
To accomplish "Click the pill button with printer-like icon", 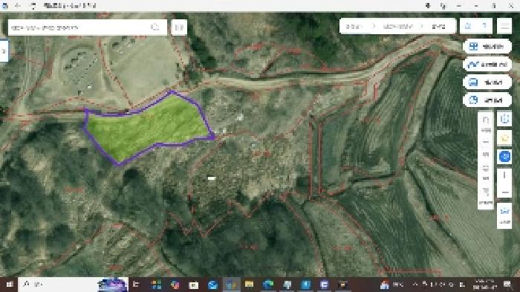I will 487,82.
